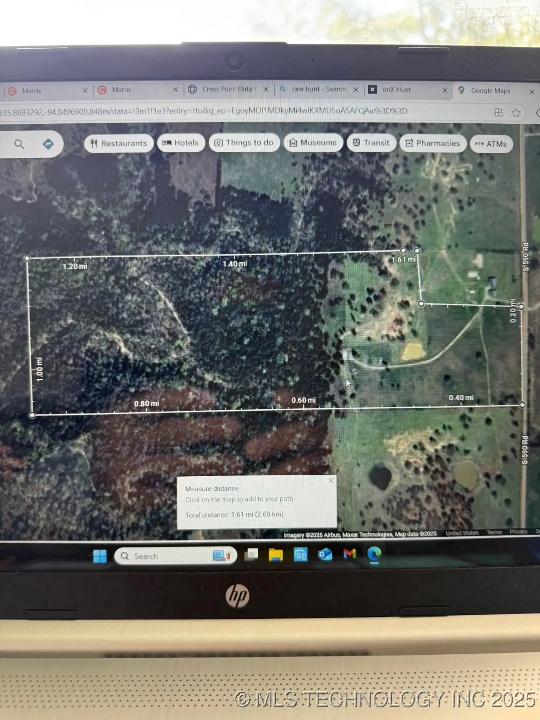Click the split screen icon in address bar
540x720 pixels.
tap(499, 112)
